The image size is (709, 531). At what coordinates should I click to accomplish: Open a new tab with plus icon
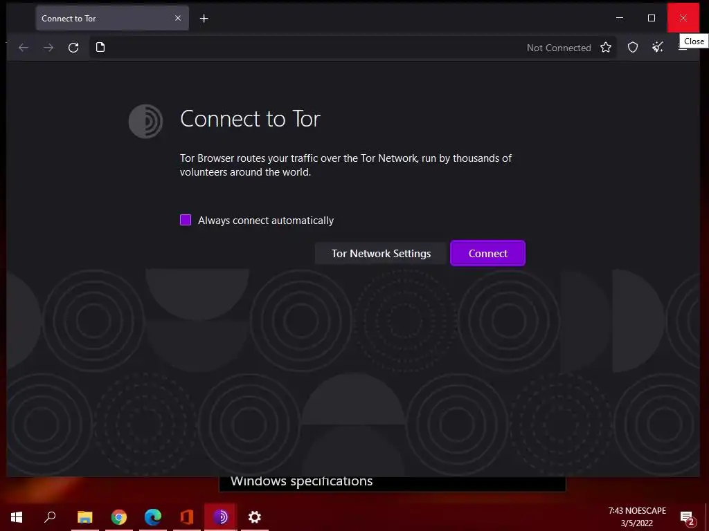pyautogui.click(x=204, y=19)
